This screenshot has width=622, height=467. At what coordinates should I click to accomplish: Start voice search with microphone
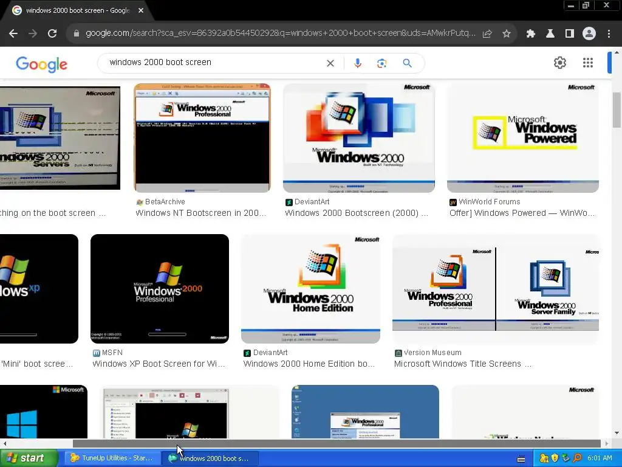[357, 63]
